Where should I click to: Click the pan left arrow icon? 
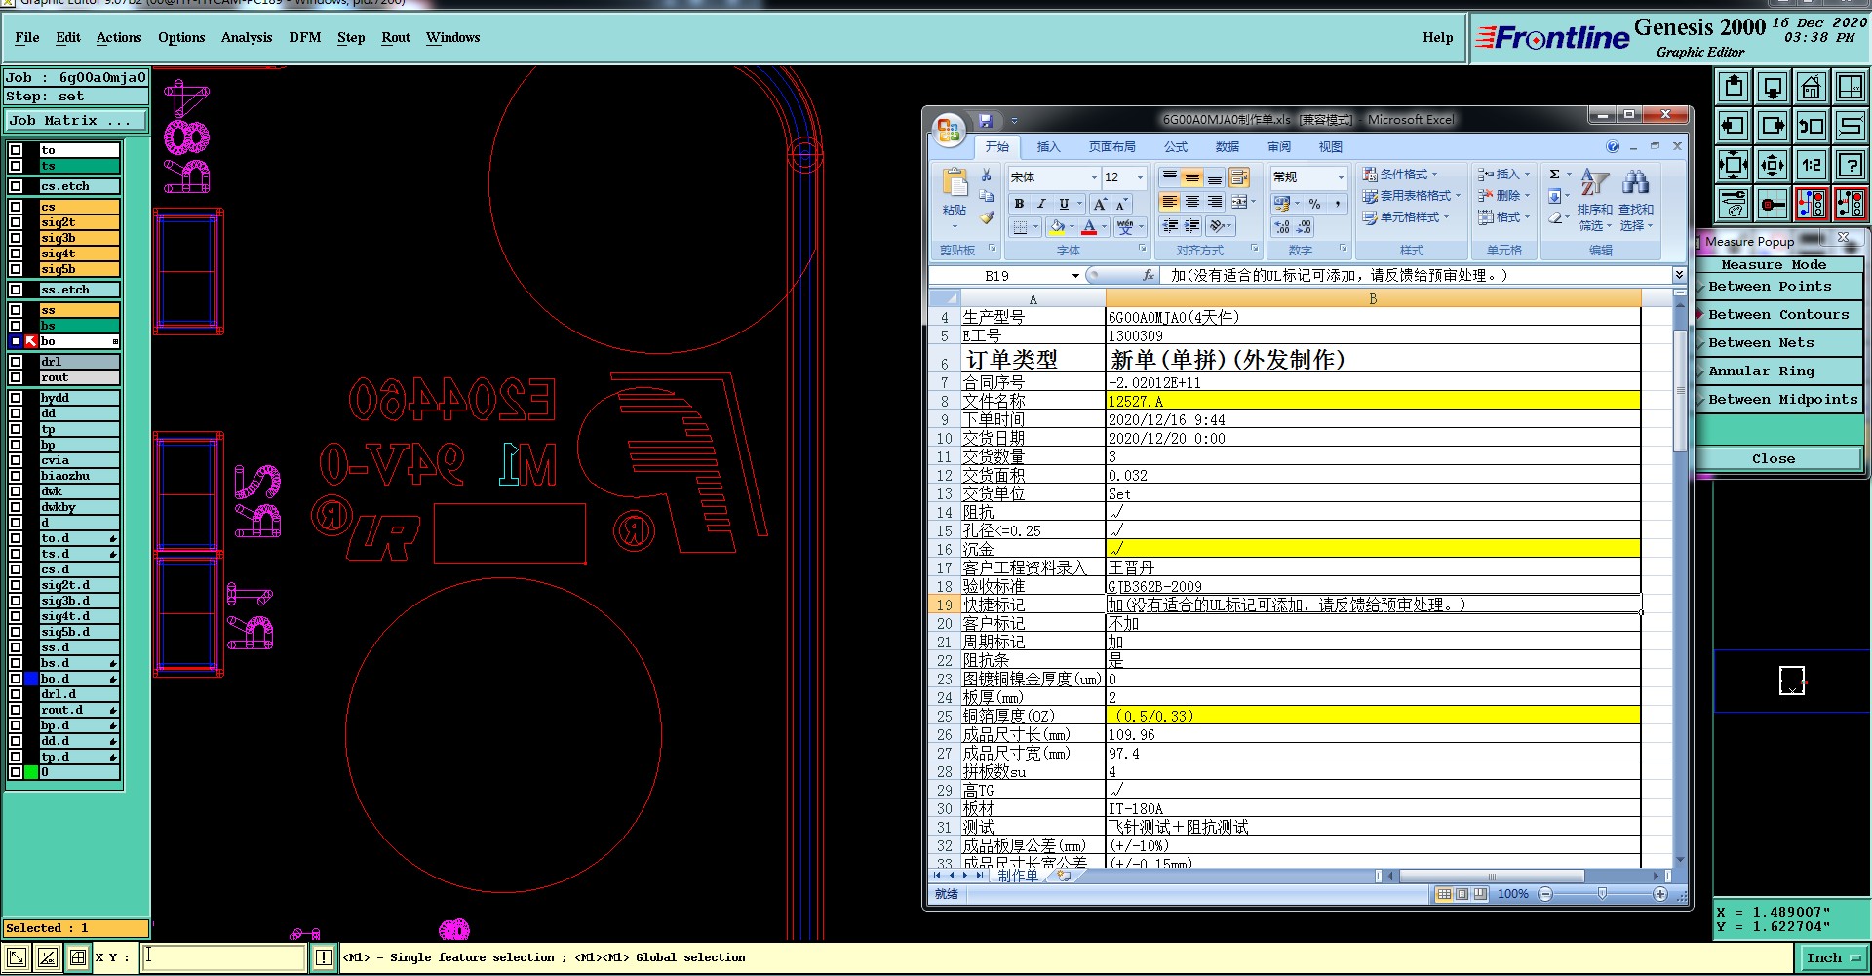point(1734,126)
